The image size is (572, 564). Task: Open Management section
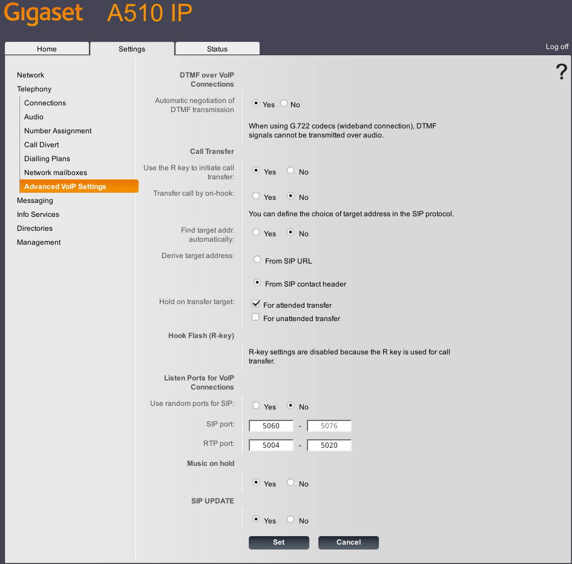tap(39, 242)
